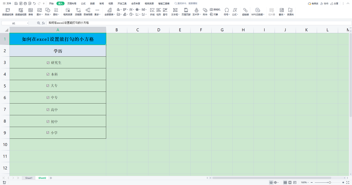The width and height of the screenshot is (352, 185).
Task: Toggle the 高中 checkbox
Action: tap(48, 109)
